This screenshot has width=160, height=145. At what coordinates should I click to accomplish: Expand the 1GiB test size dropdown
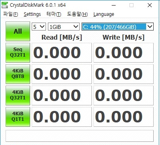coord(64,27)
